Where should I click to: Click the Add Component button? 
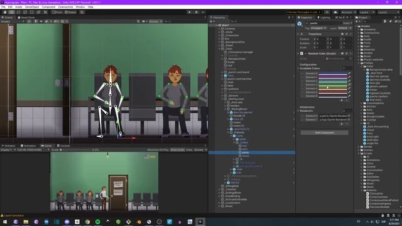[x=324, y=132]
